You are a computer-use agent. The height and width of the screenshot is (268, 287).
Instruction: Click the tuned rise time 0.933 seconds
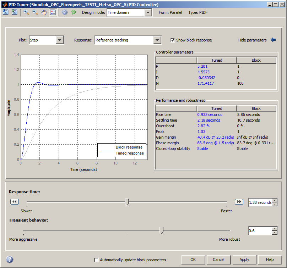pos(210,115)
